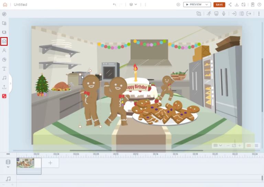The height and width of the screenshot is (187, 264).
Task: Open the Character library icon
Action: click(x=4, y=50)
